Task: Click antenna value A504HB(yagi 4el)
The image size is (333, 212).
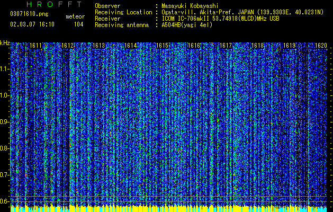Action: coord(187,25)
